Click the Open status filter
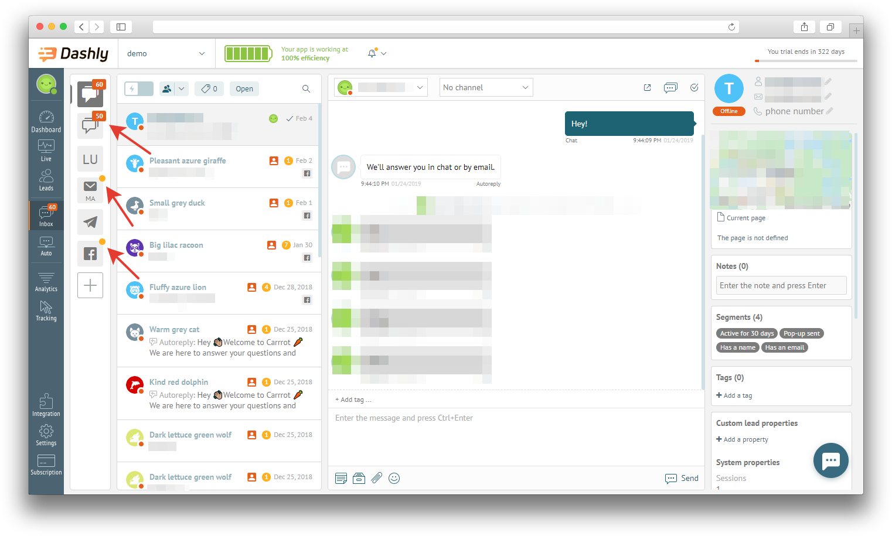The width and height of the screenshot is (892, 536). [244, 88]
